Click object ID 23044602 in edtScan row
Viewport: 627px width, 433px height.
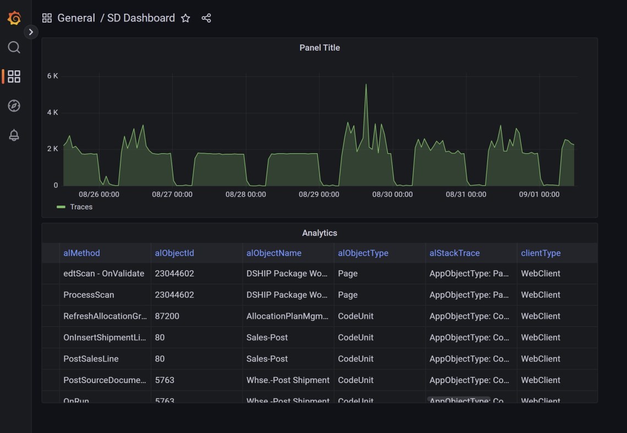pyautogui.click(x=196, y=274)
